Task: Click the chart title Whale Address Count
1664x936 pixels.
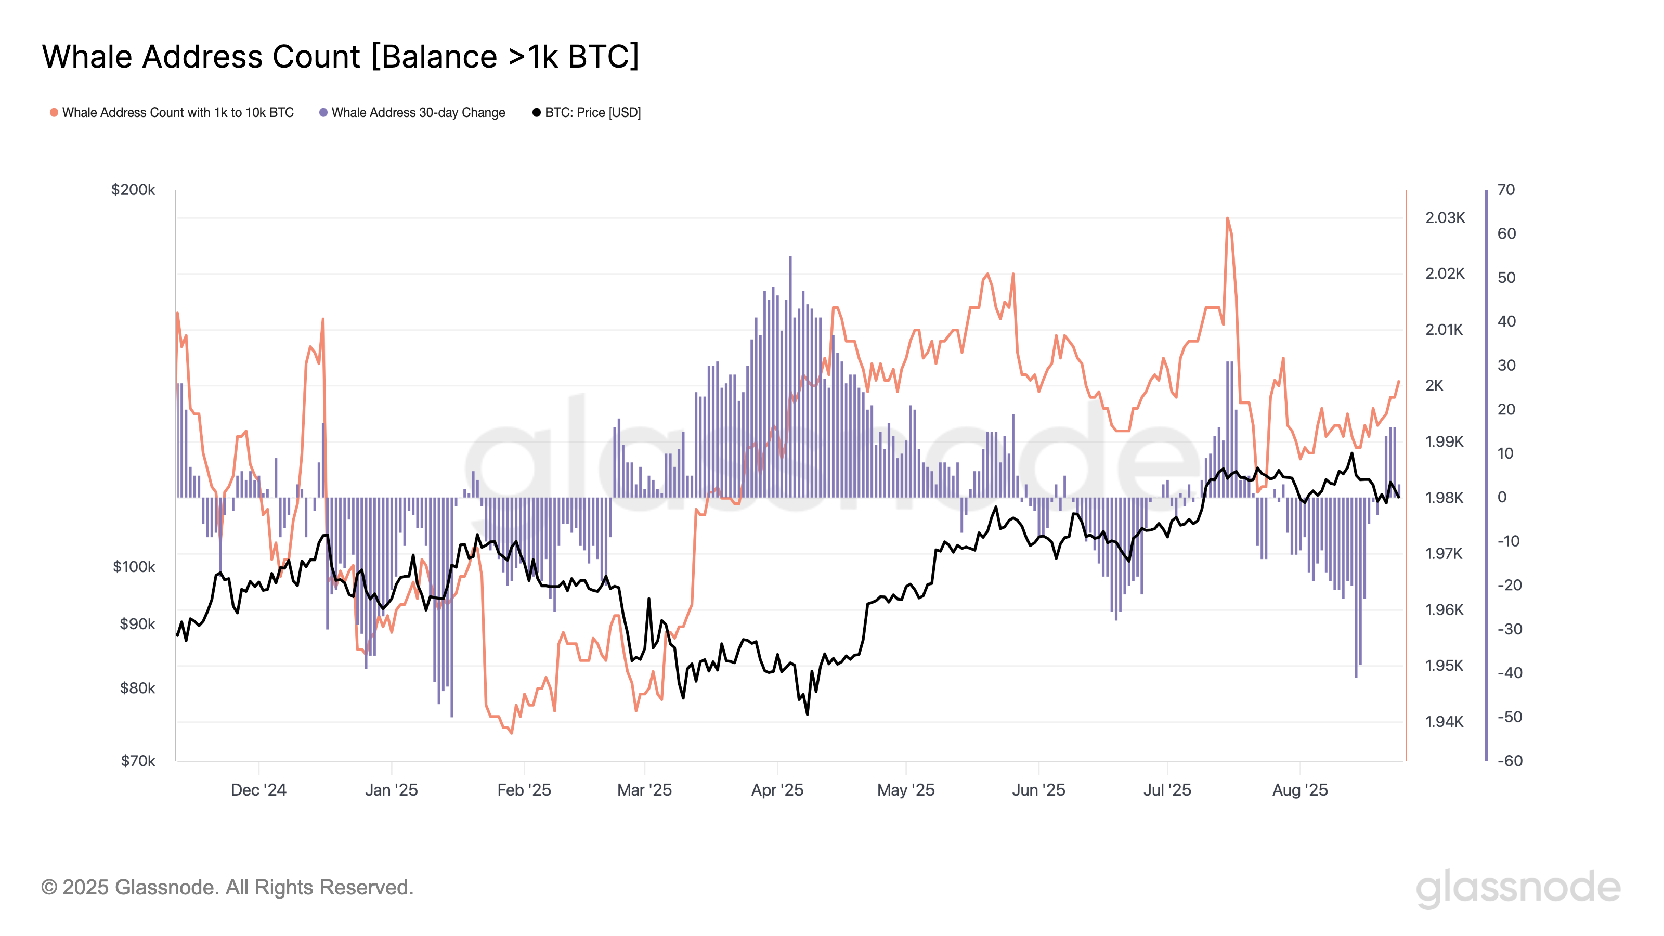Action: (341, 56)
